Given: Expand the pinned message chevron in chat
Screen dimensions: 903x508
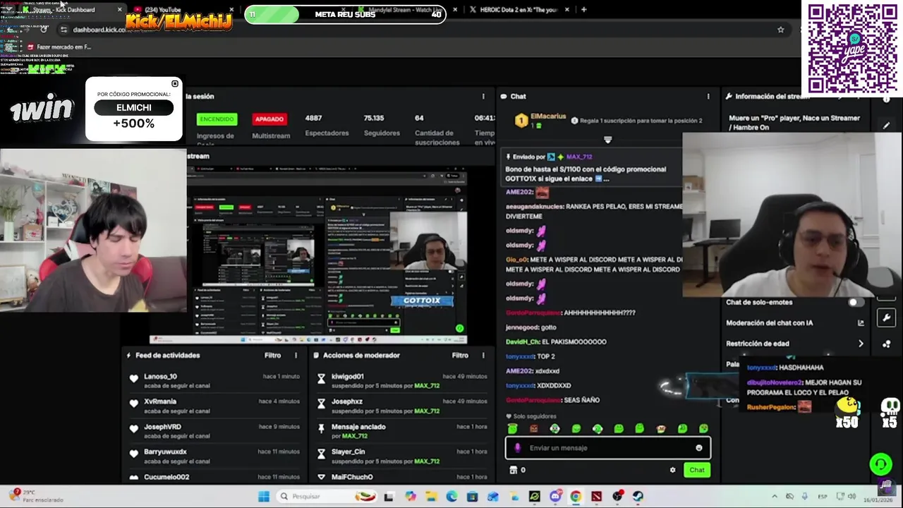Looking at the screenshot, I should [x=607, y=140].
